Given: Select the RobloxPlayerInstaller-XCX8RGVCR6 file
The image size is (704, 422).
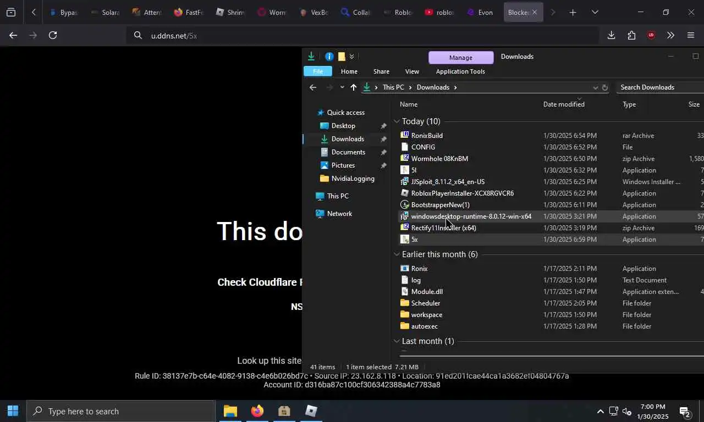Looking at the screenshot, I should pos(462,193).
